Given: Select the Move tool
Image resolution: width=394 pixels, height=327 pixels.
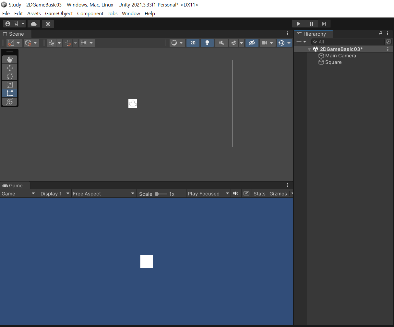Looking at the screenshot, I should [10, 68].
